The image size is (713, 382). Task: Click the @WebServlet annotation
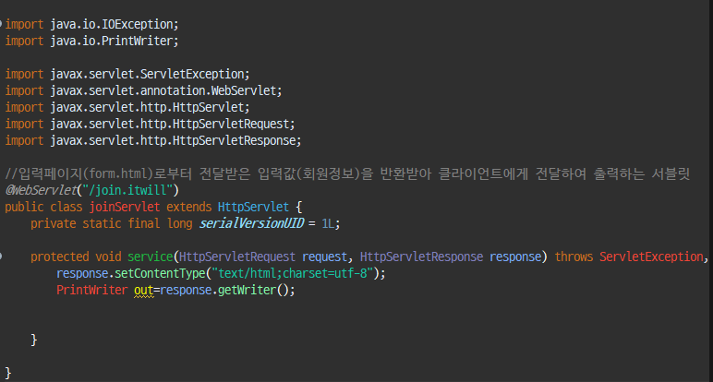coord(42,190)
